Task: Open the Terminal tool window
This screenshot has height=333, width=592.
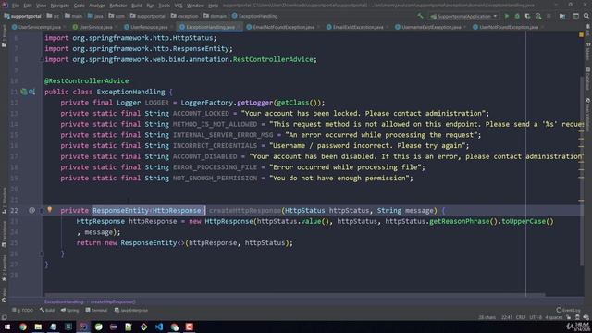Action: point(96,310)
